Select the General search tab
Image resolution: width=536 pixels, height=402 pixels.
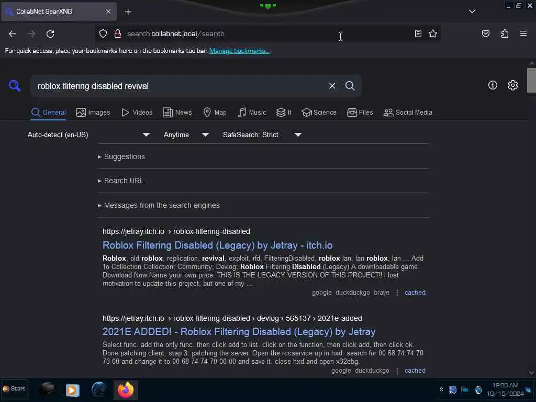pos(48,113)
